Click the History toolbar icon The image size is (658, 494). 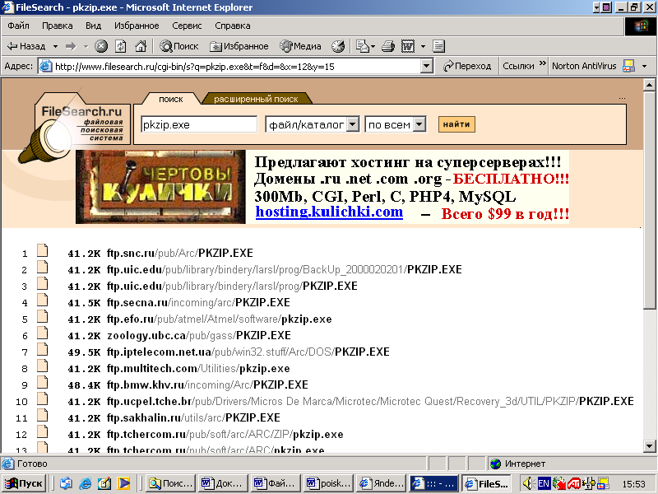[x=338, y=46]
